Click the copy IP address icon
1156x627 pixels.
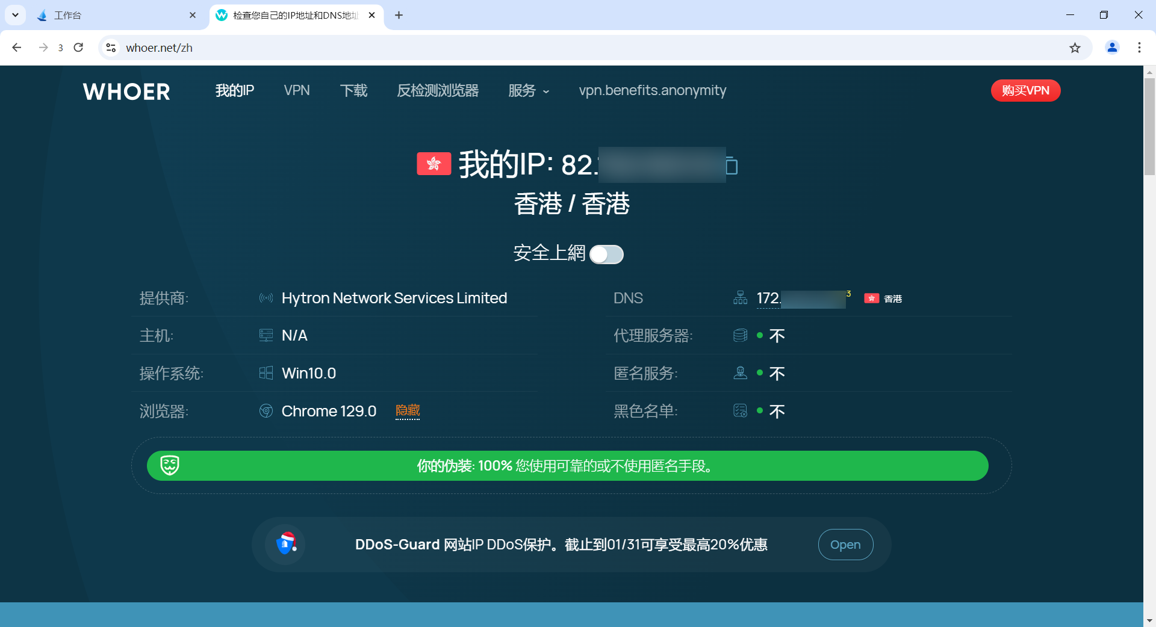(x=732, y=165)
